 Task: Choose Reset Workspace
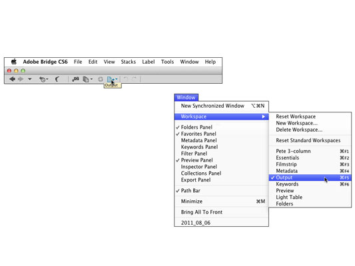point(310,116)
